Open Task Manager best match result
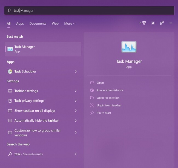This screenshot has height=168, width=178. pos(43,49)
